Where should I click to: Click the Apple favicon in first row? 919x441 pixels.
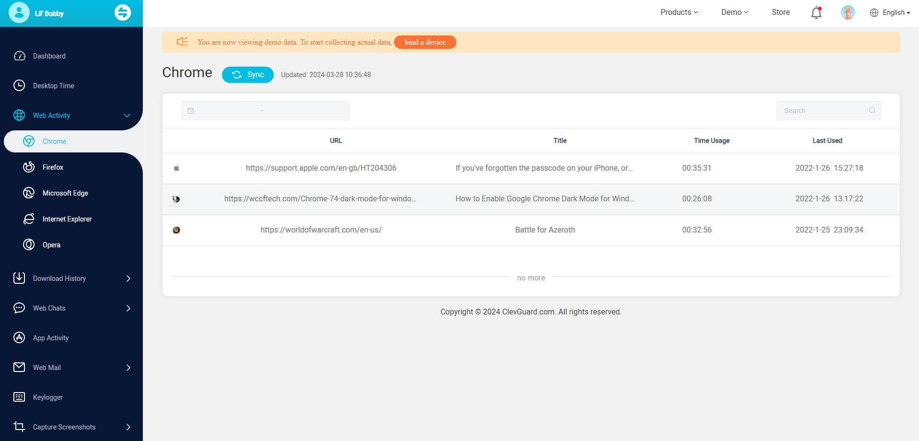click(x=176, y=168)
